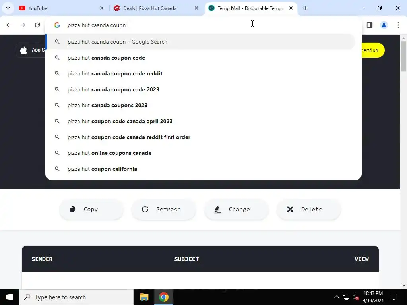Open the Chrome profile avatar
Image resolution: width=407 pixels, height=305 pixels.
[384, 25]
